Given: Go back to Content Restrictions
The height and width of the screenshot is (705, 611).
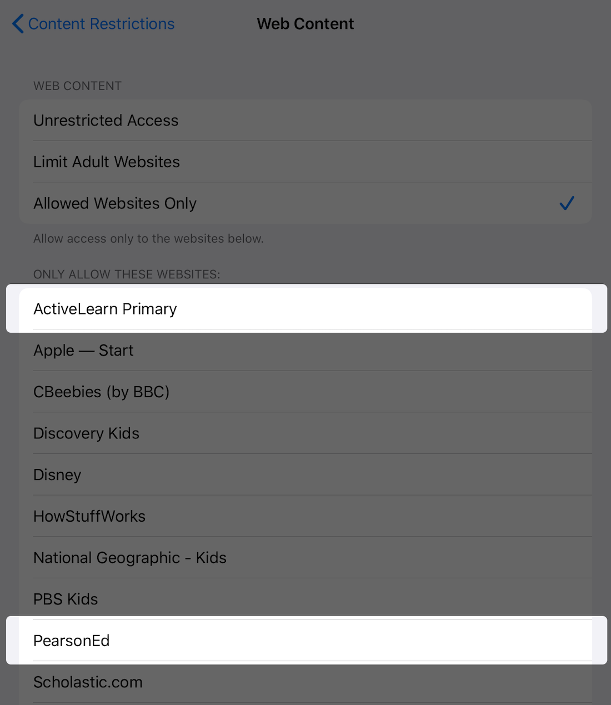Looking at the screenshot, I should pyautogui.click(x=101, y=24).
